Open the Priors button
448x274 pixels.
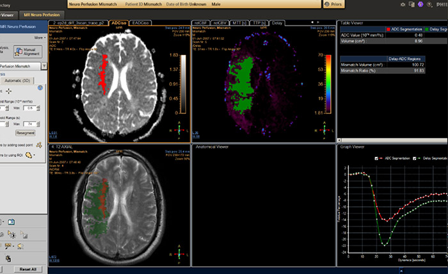click(x=333, y=4)
